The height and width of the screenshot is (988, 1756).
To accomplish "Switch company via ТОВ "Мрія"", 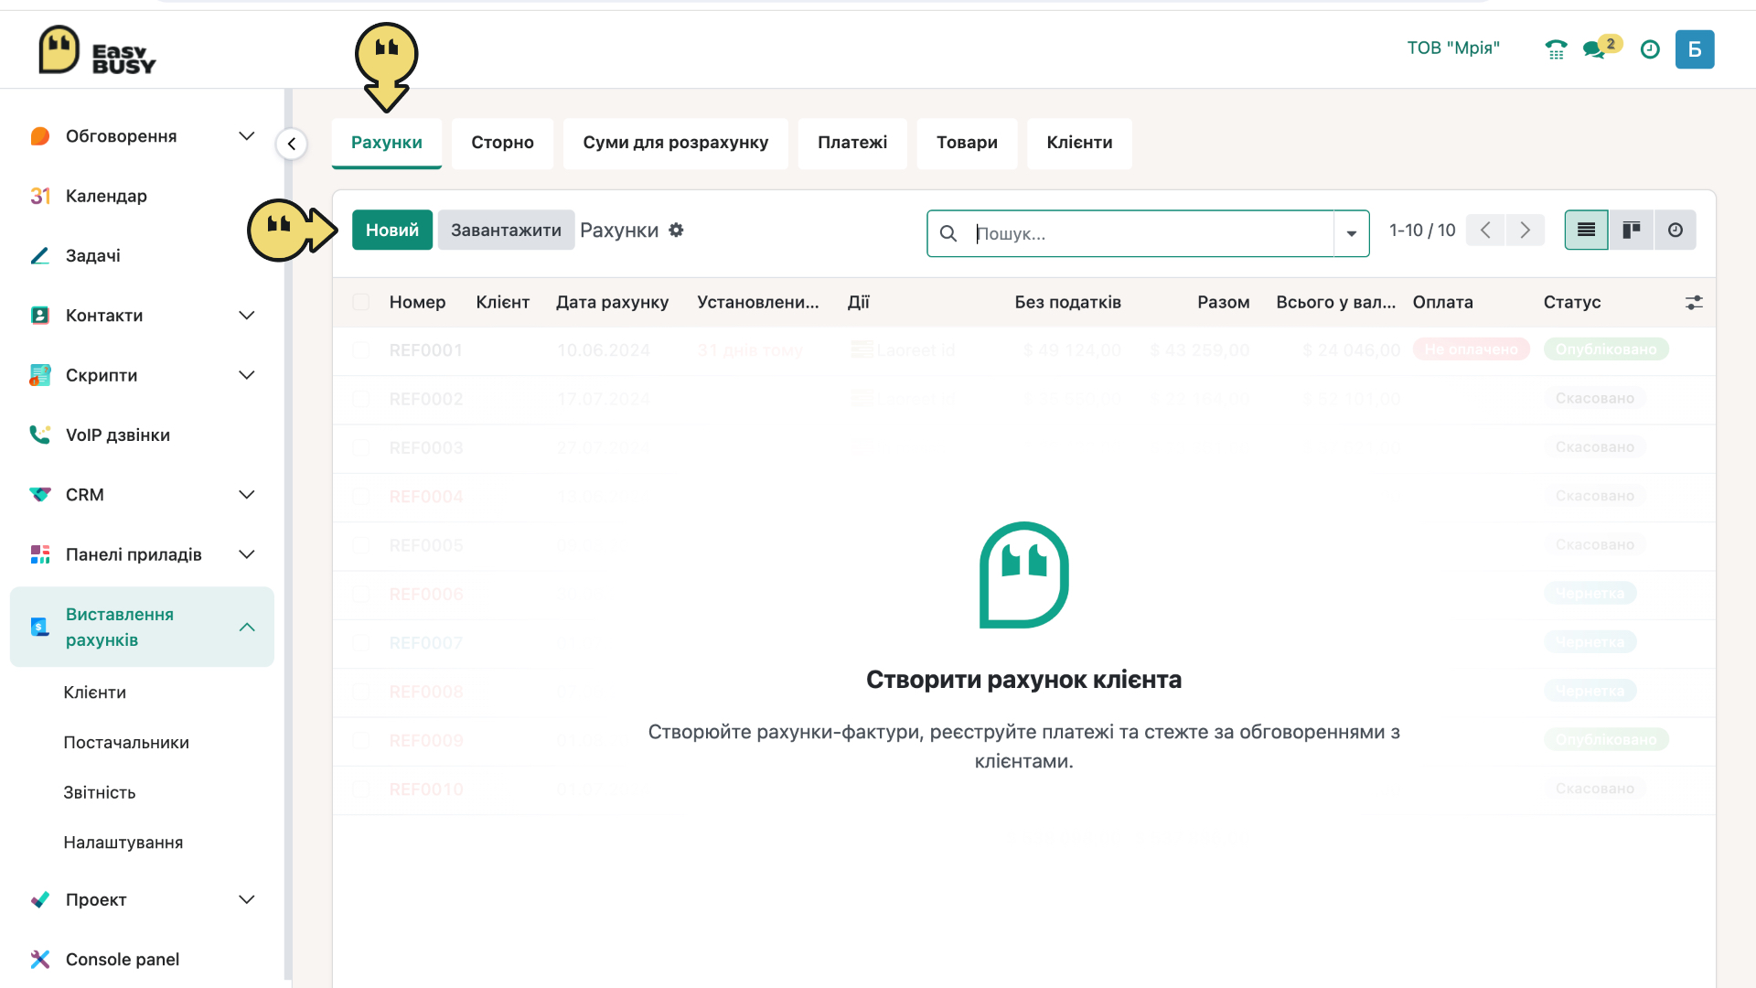I will coord(1453,48).
